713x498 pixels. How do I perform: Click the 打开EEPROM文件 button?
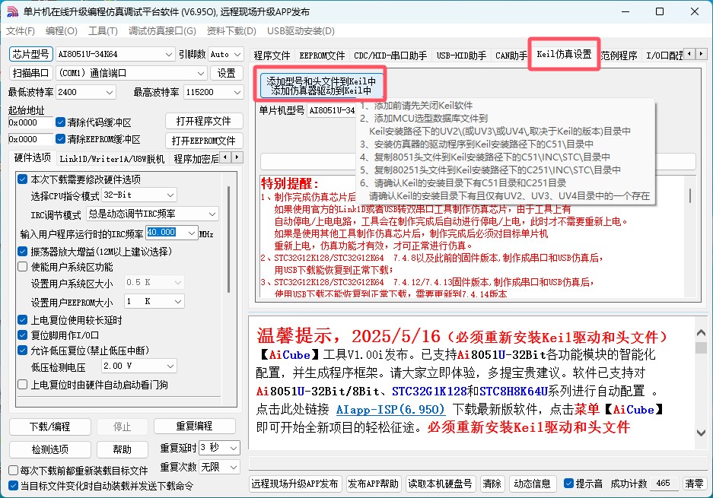(204, 141)
